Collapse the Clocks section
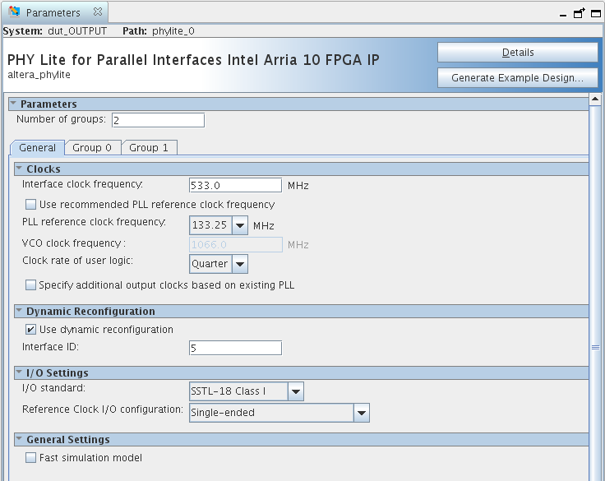Viewport: 605px width, 481px height. (x=19, y=169)
